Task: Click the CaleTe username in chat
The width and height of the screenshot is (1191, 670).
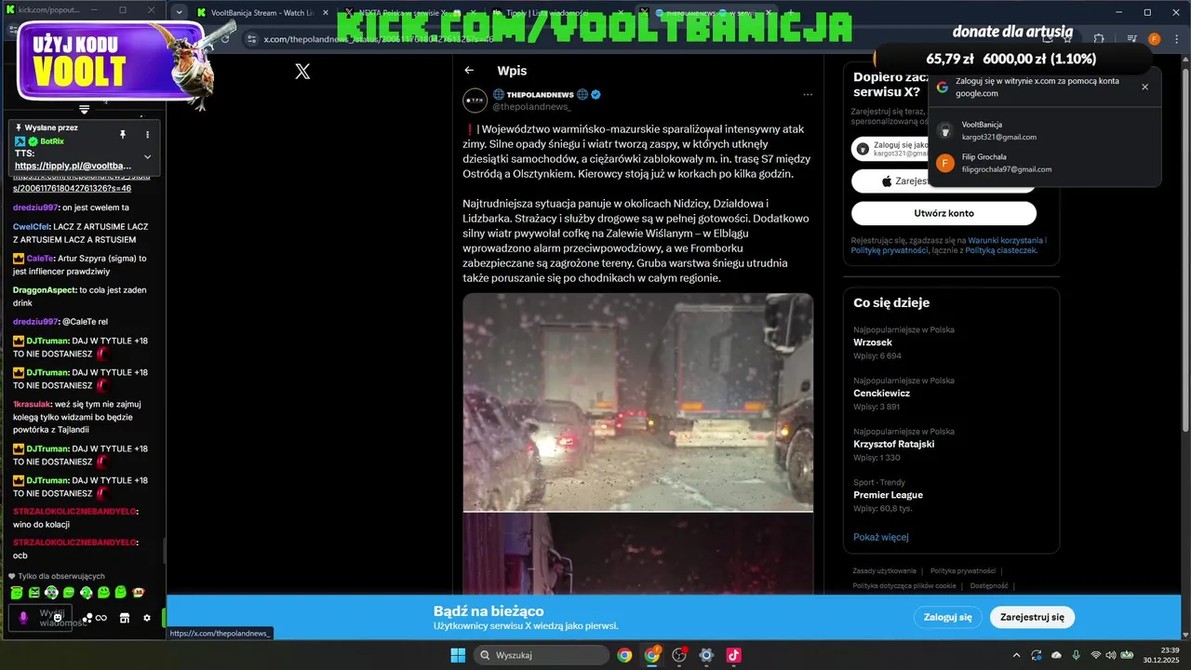Action: (40, 258)
